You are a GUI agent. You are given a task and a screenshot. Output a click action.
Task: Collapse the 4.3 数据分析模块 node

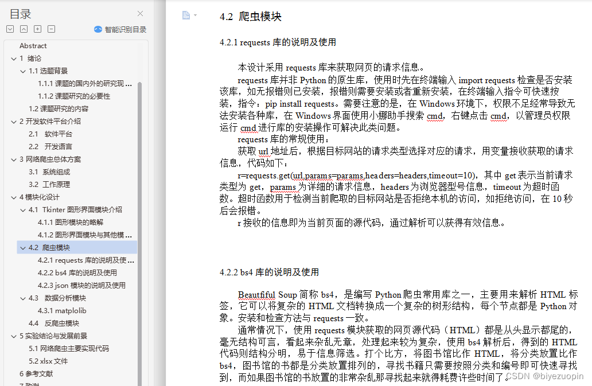click(x=23, y=298)
